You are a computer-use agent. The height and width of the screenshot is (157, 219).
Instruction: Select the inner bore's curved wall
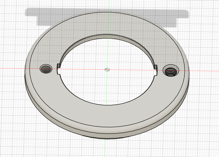point(107,37)
